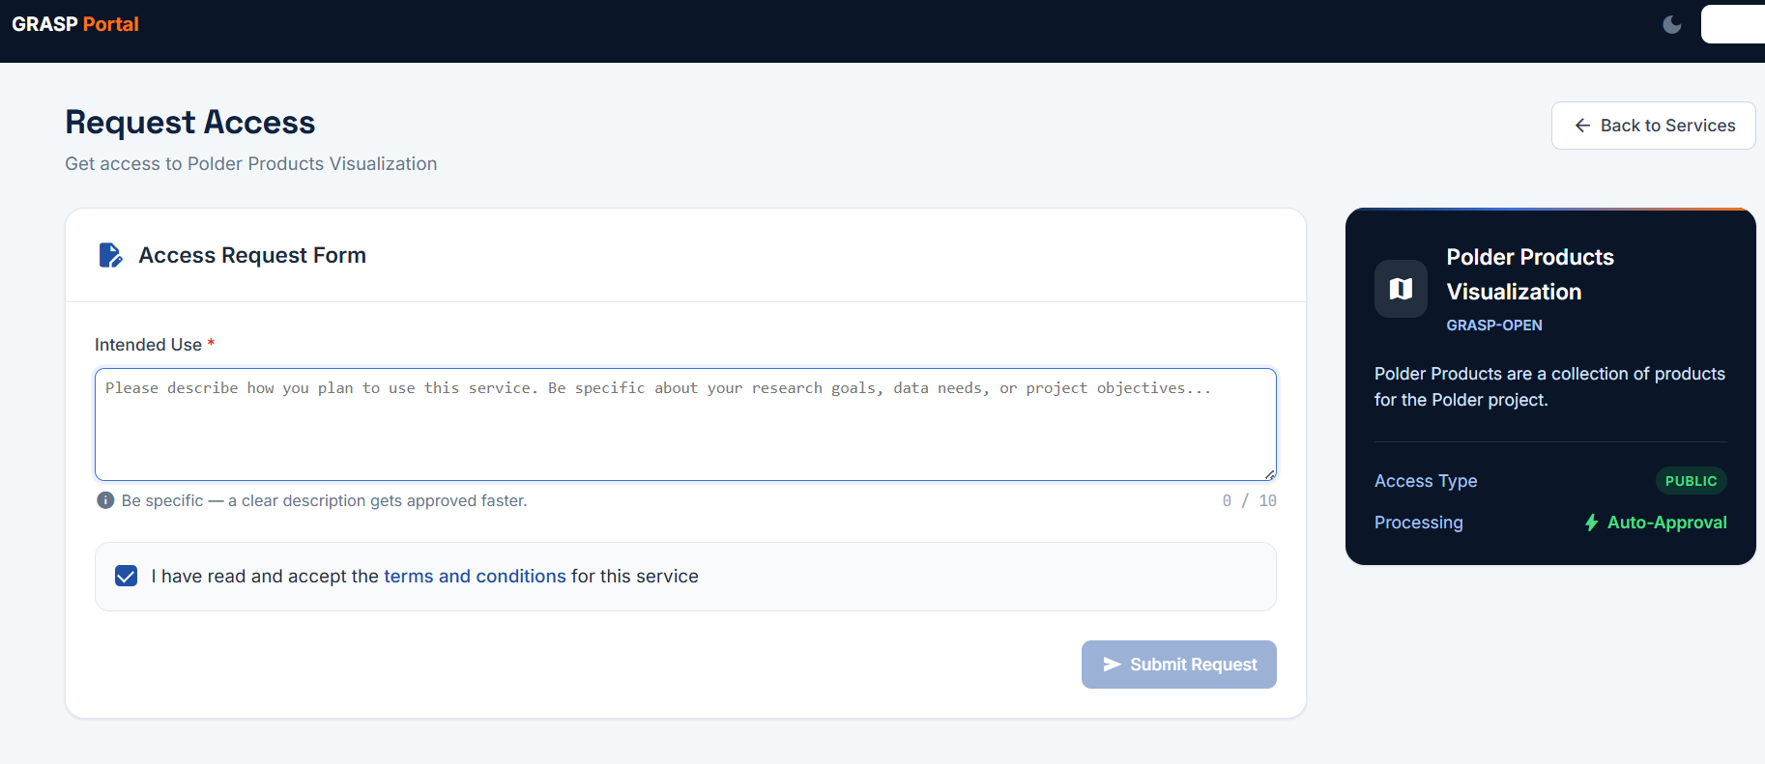This screenshot has width=1765, height=764.
Task: Click the Intended Use field label
Action: click(x=148, y=345)
